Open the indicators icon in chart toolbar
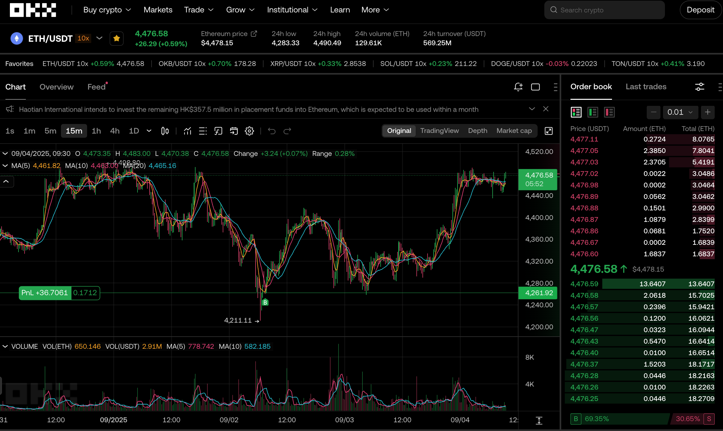Screen dimensions: 723x431 pyautogui.click(x=187, y=131)
